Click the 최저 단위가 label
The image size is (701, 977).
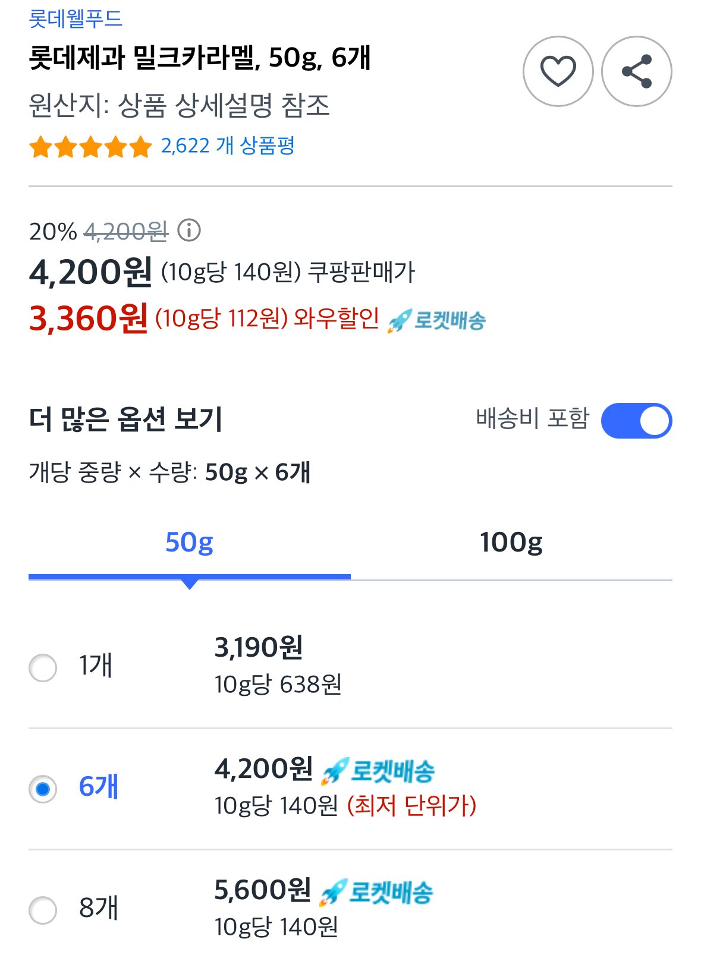click(411, 806)
